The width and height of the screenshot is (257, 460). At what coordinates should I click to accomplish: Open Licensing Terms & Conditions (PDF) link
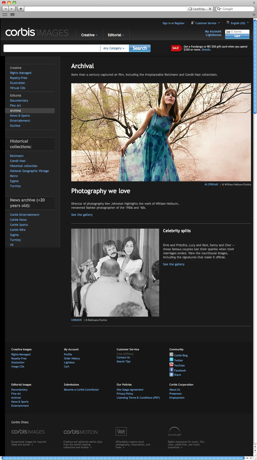pos(138,398)
